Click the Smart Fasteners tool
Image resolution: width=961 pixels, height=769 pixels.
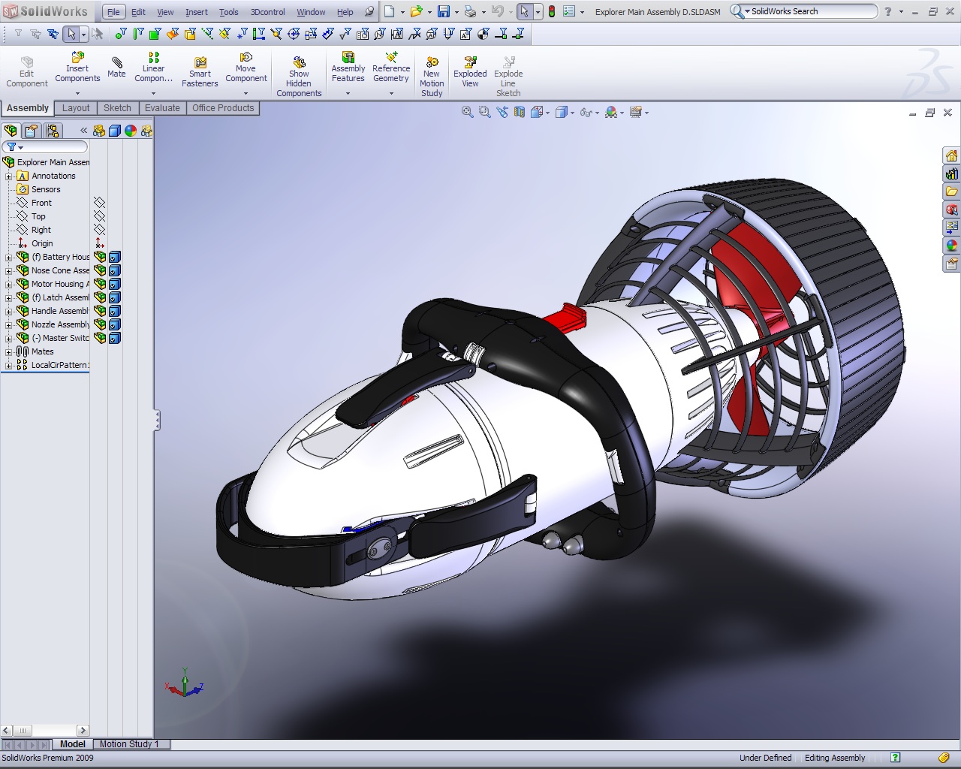point(200,69)
